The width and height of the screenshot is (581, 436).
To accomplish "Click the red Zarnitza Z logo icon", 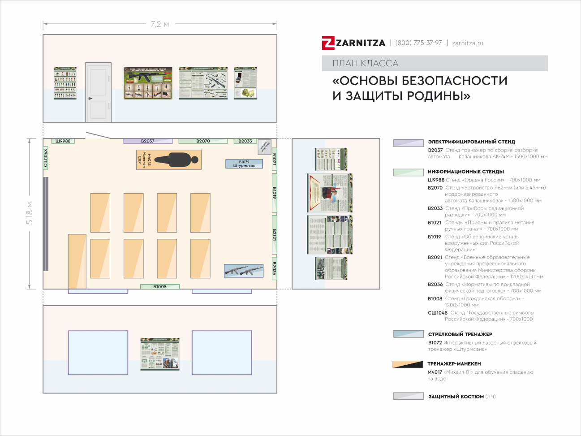I will tap(328, 43).
